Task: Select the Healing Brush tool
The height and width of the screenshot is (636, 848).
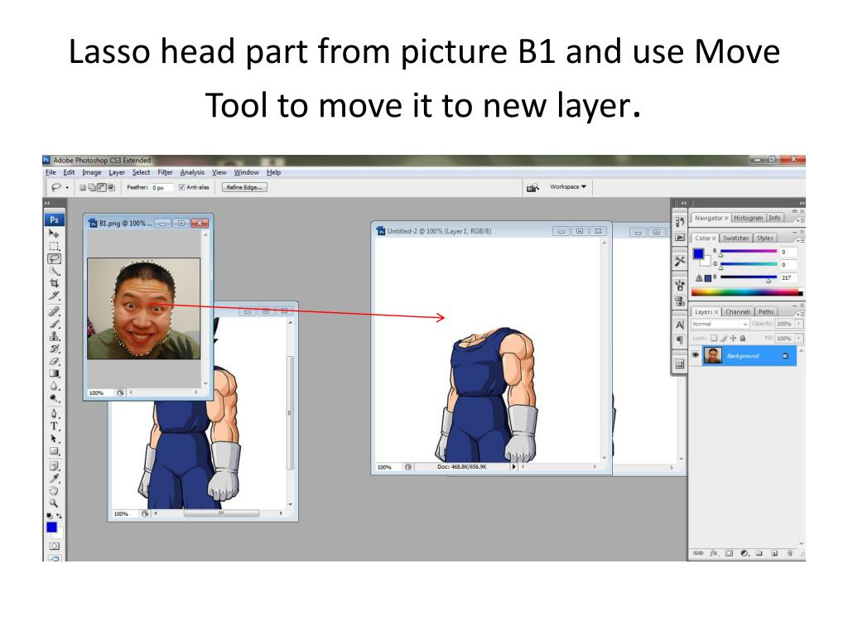Action: click(x=54, y=311)
